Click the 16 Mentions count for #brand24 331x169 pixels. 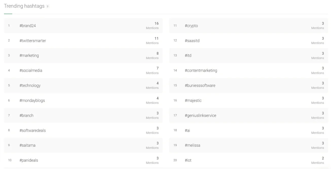coord(154,26)
